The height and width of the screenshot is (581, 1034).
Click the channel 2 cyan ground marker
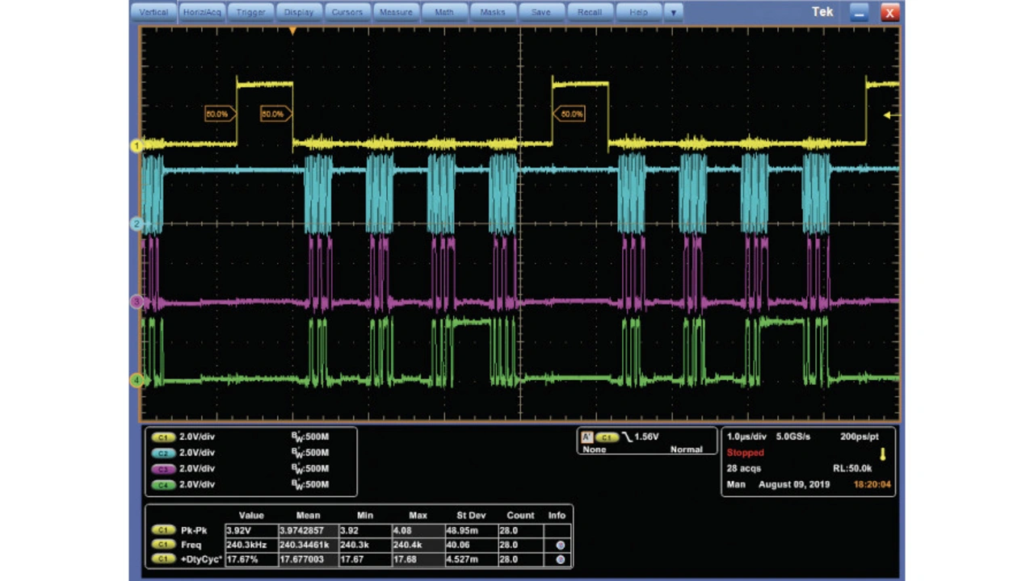pos(137,224)
